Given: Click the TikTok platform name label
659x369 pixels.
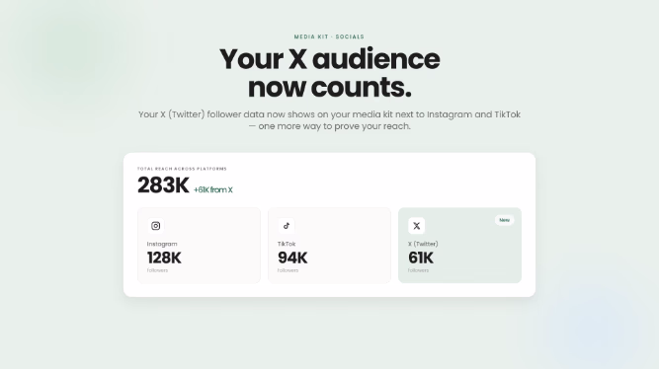Looking at the screenshot, I should (x=287, y=244).
